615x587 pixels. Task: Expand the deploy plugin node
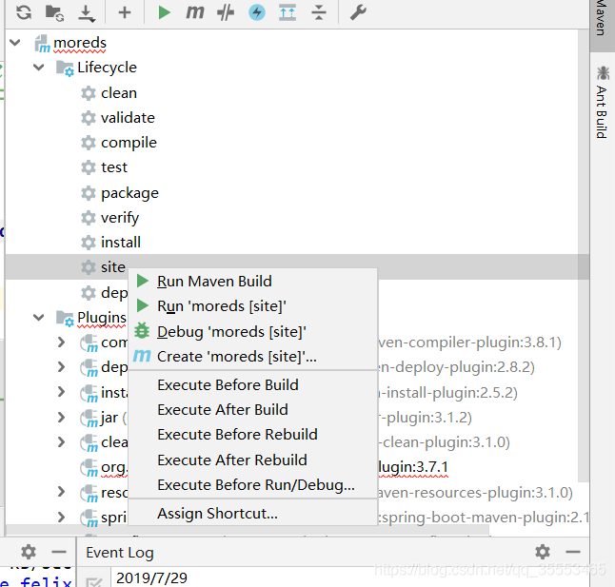click(x=61, y=367)
